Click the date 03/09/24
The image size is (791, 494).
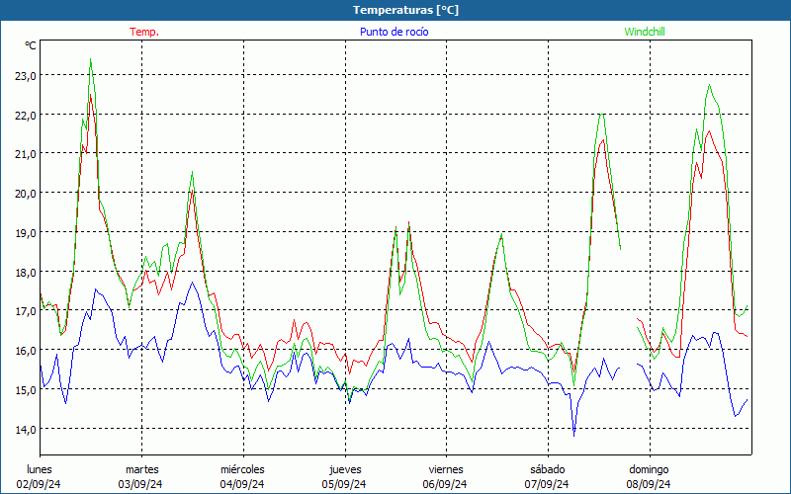(140, 484)
